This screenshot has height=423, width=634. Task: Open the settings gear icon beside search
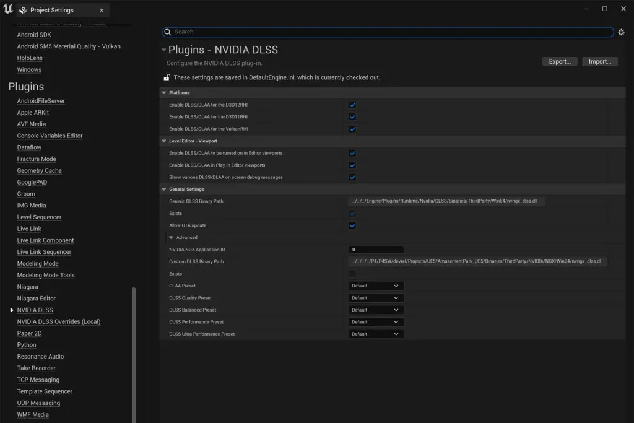coord(621,32)
